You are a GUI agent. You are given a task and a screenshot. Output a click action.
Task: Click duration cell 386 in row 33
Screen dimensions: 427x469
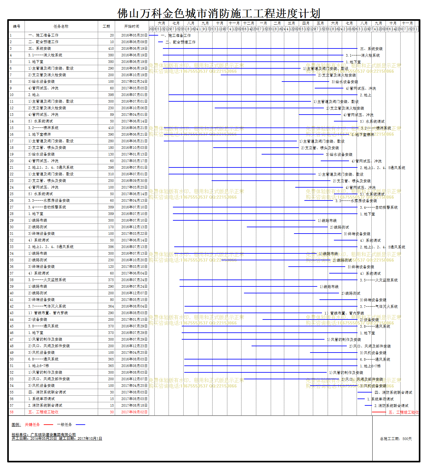tap(106, 247)
